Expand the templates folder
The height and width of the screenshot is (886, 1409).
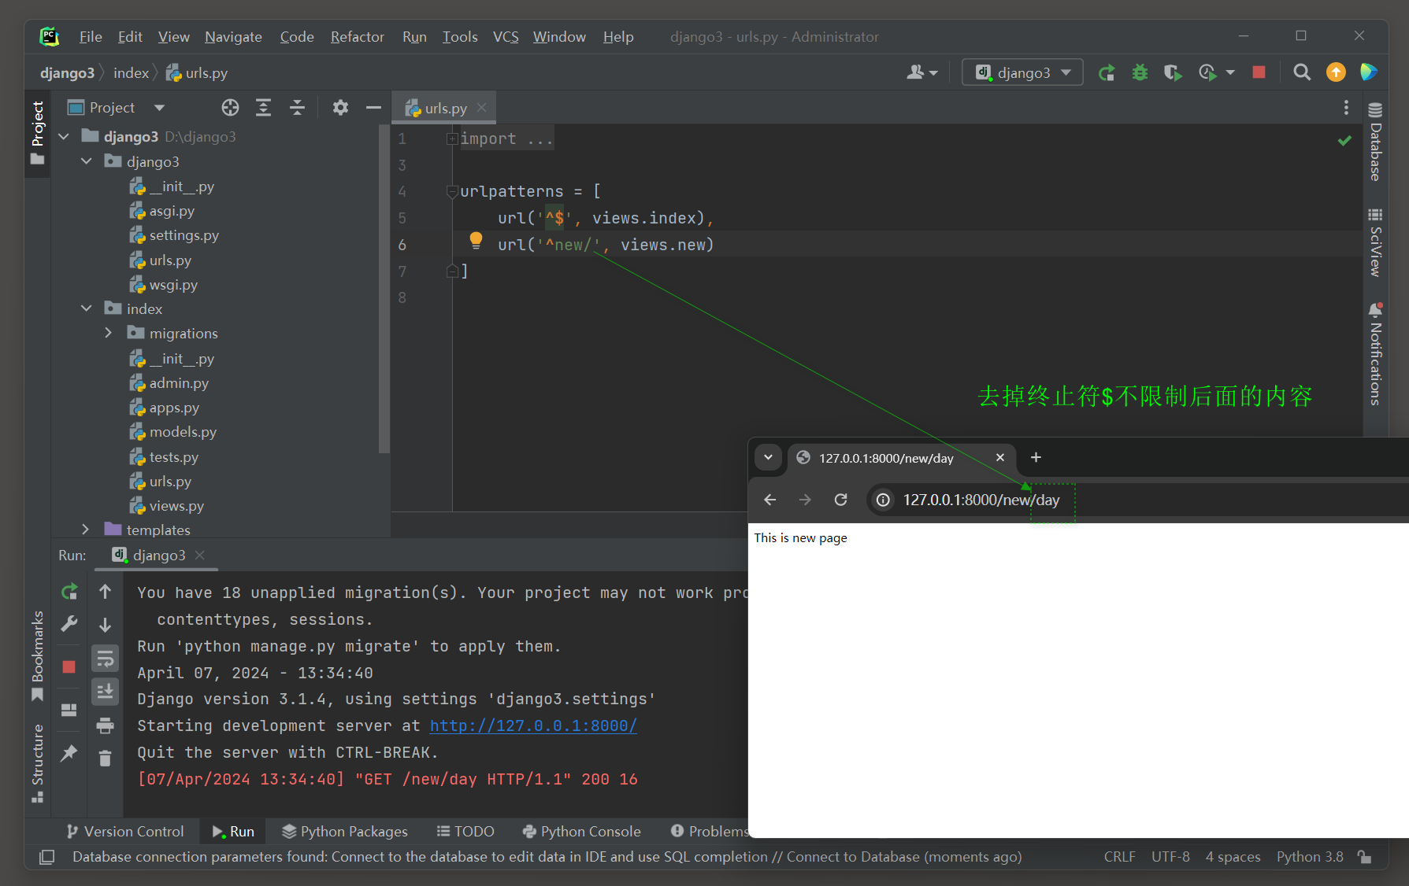pyautogui.click(x=87, y=530)
